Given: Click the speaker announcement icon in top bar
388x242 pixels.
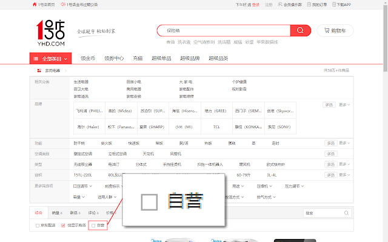Looking at the screenshot, I should (x=63, y=4).
